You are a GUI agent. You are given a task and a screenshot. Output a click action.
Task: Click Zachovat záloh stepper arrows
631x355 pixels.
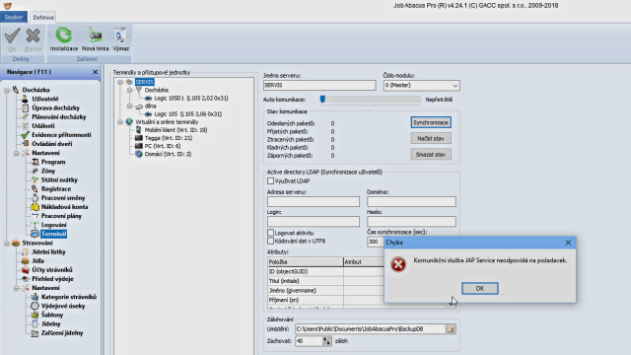point(326,341)
